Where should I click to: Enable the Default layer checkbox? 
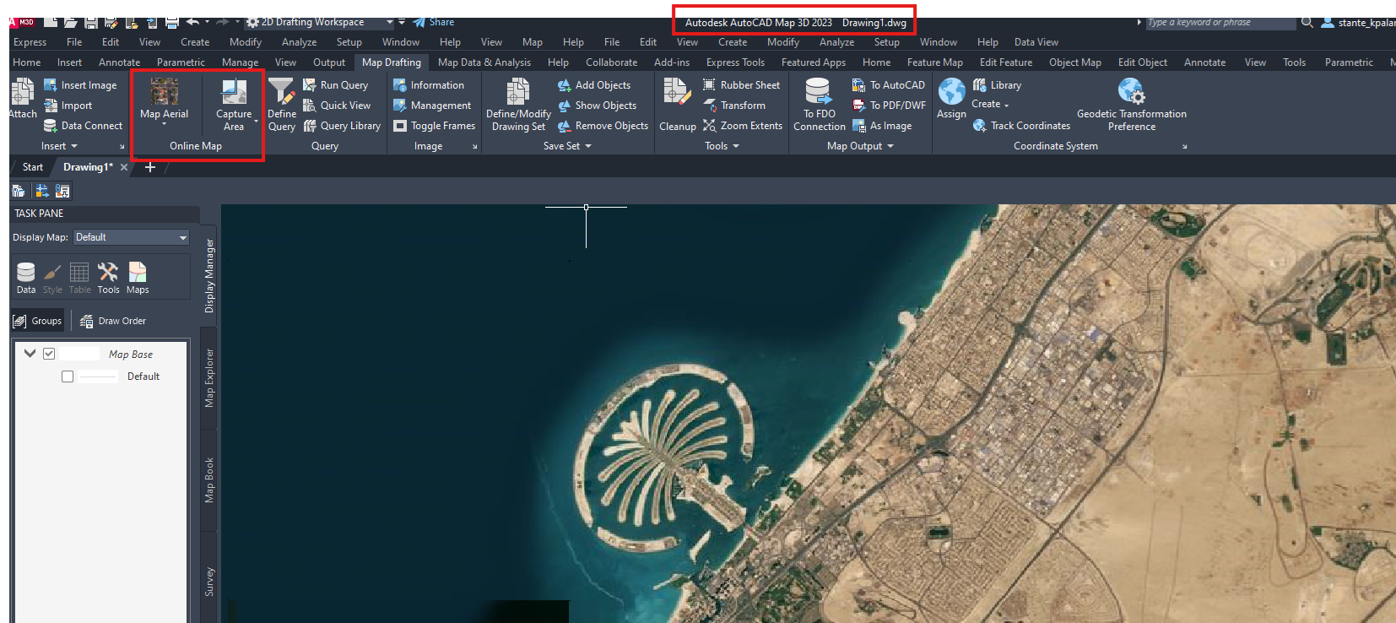tap(68, 377)
